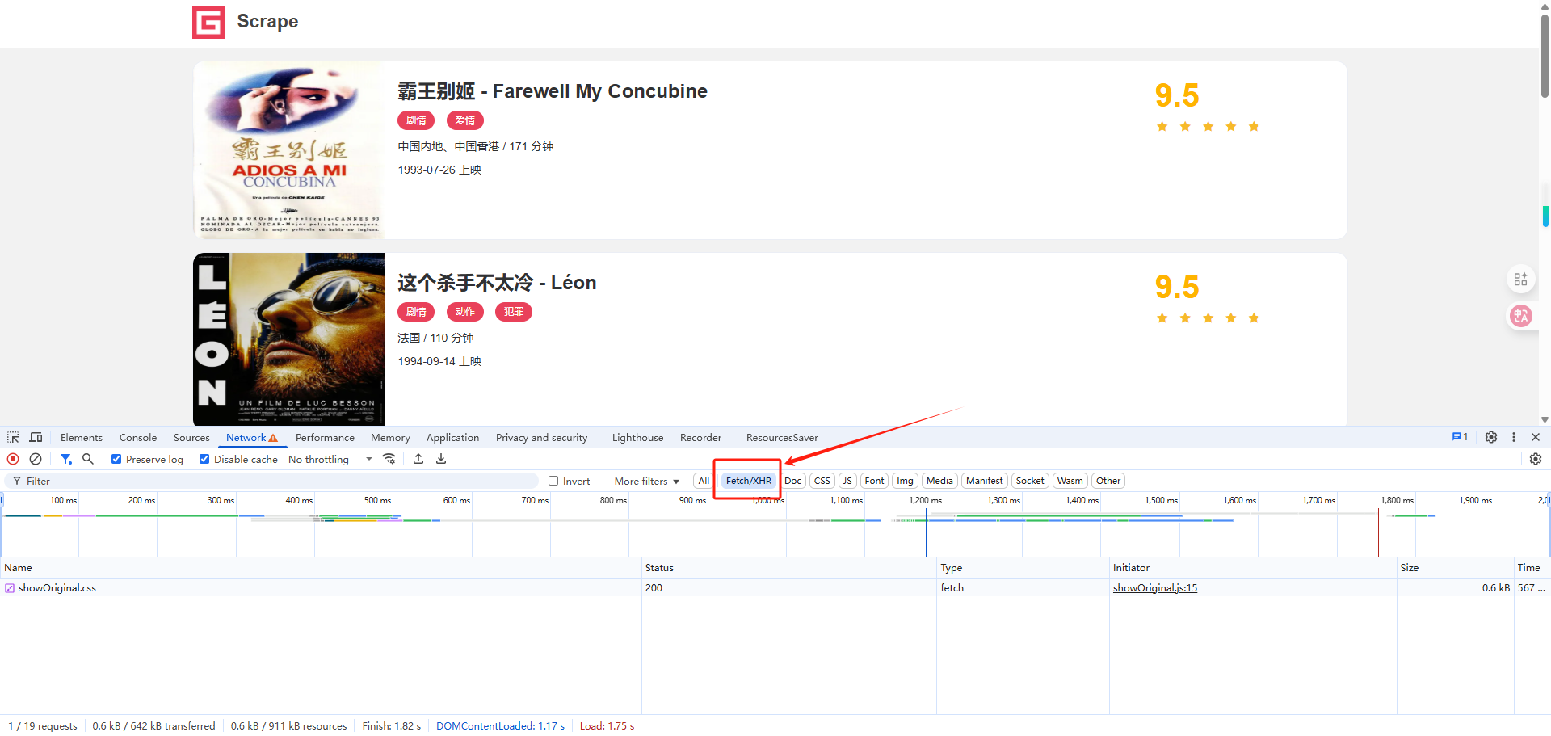The height and width of the screenshot is (736, 1551).
Task: Click 犯罪 tag on Léon
Action: coord(514,312)
